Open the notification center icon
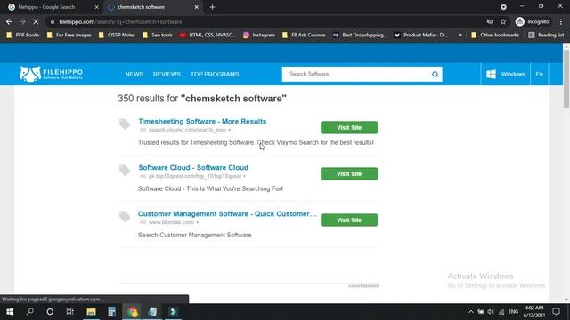This screenshot has height=320, width=570. [556, 312]
